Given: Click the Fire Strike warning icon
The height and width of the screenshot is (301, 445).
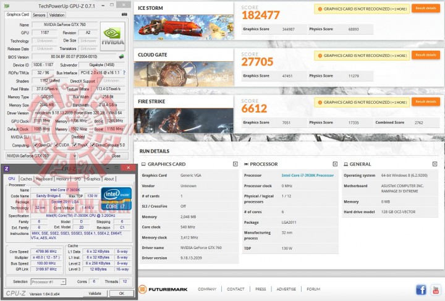Looking at the screenshot, I should click(x=320, y=103).
